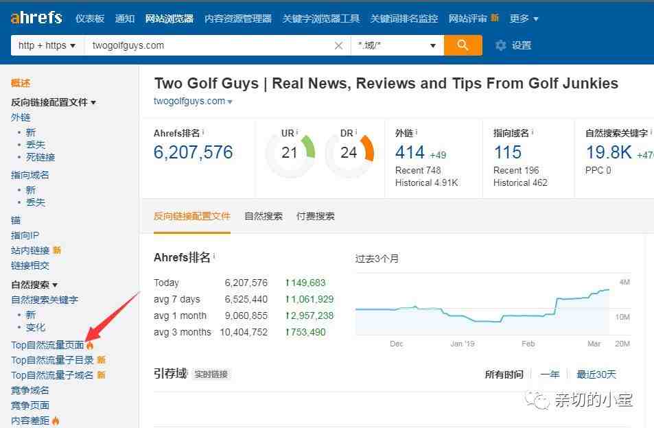Open 概述 in the sidebar

(x=21, y=83)
